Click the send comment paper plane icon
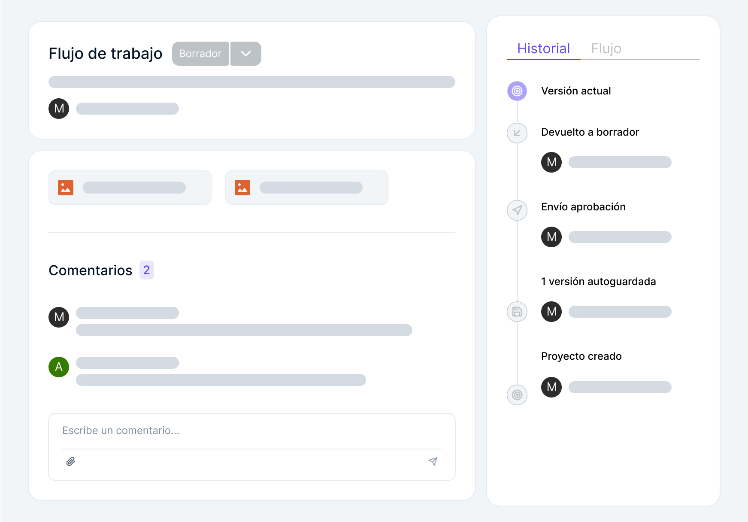748x522 pixels. [x=433, y=461]
